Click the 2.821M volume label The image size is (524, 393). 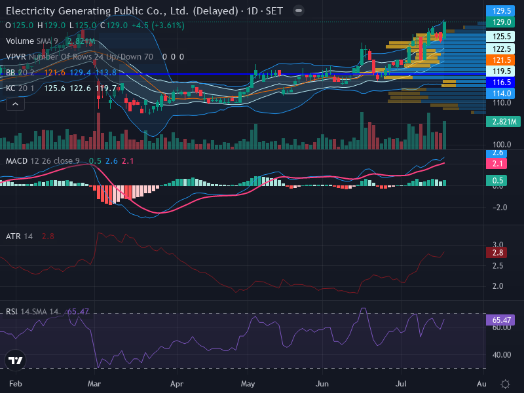[503, 121]
